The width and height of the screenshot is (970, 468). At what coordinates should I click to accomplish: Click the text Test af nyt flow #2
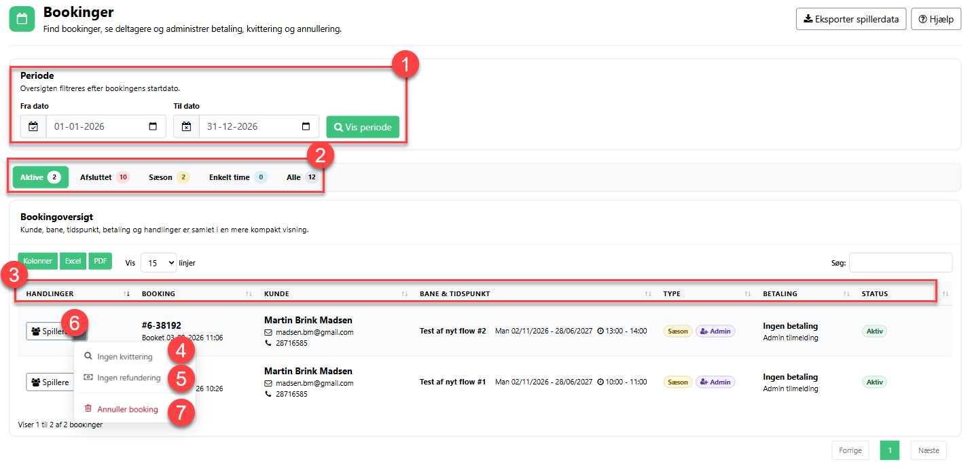[x=453, y=331]
